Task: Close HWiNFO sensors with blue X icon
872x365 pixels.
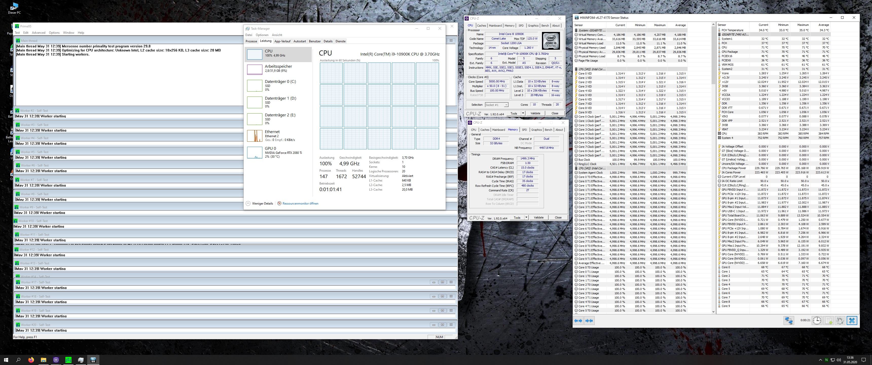Action: coord(852,320)
